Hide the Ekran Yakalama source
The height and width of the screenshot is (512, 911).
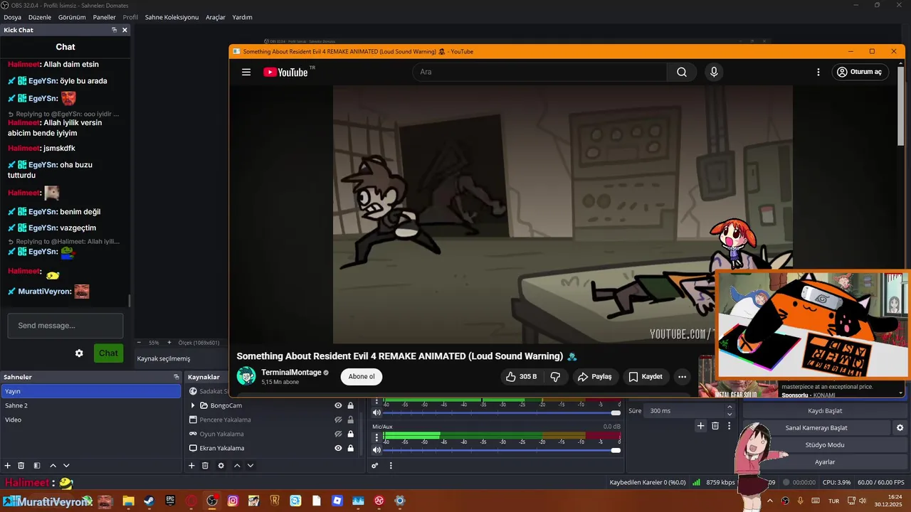(x=338, y=448)
